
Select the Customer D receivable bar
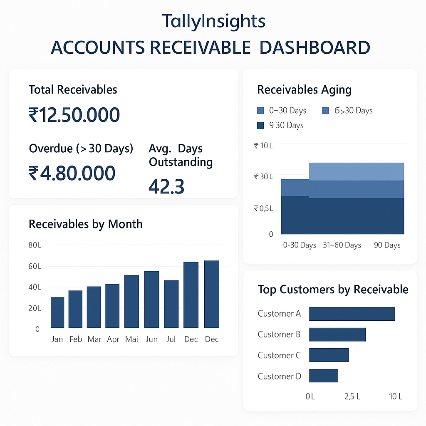pos(324,376)
